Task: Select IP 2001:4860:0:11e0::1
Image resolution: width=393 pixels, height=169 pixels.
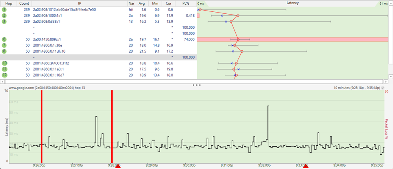Action: 48,69
